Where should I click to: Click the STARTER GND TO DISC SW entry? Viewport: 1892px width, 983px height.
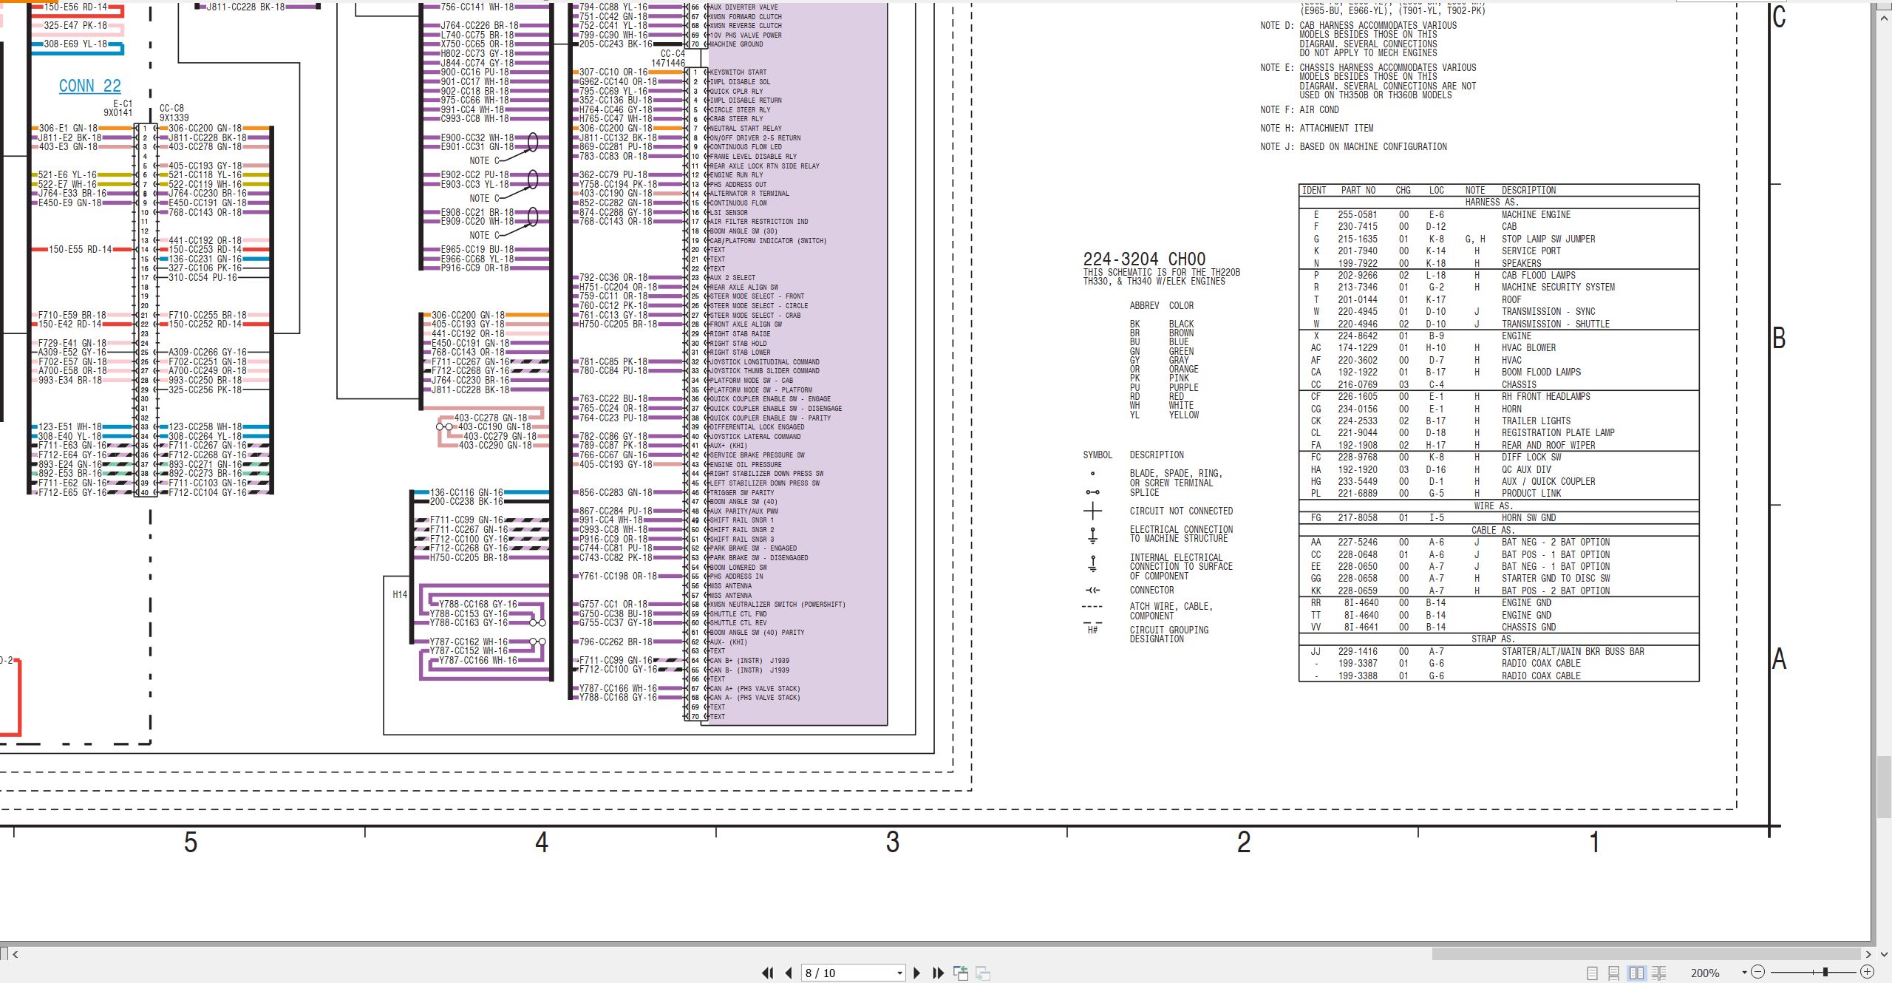[x=1556, y=578]
